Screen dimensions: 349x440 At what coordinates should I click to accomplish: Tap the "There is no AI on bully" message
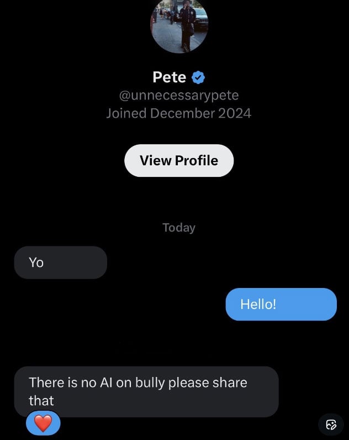point(146,391)
